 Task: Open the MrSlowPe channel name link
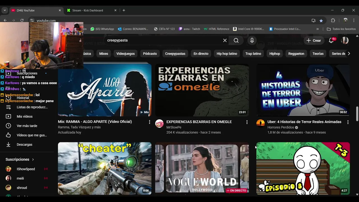point(174,127)
